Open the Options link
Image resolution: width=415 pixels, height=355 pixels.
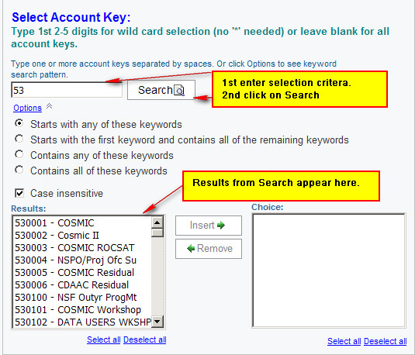(x=27, y=108)
